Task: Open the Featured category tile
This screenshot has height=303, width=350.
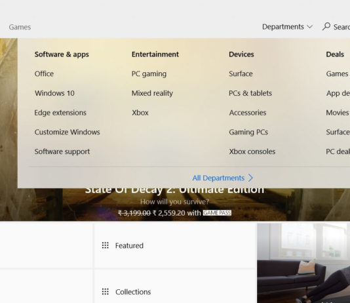Action: (x=175, y=245)
